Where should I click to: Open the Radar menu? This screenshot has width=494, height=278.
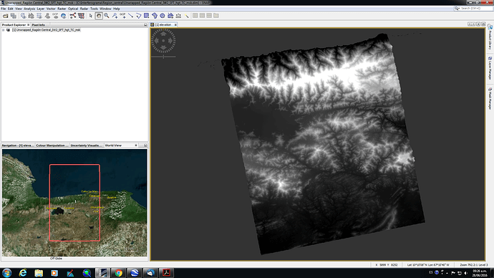(84, 9)
